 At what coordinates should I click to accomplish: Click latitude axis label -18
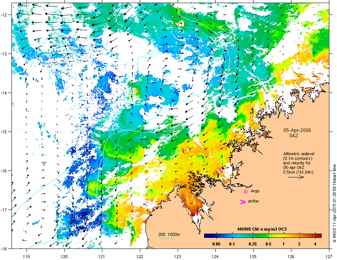(x=4, y=249)
